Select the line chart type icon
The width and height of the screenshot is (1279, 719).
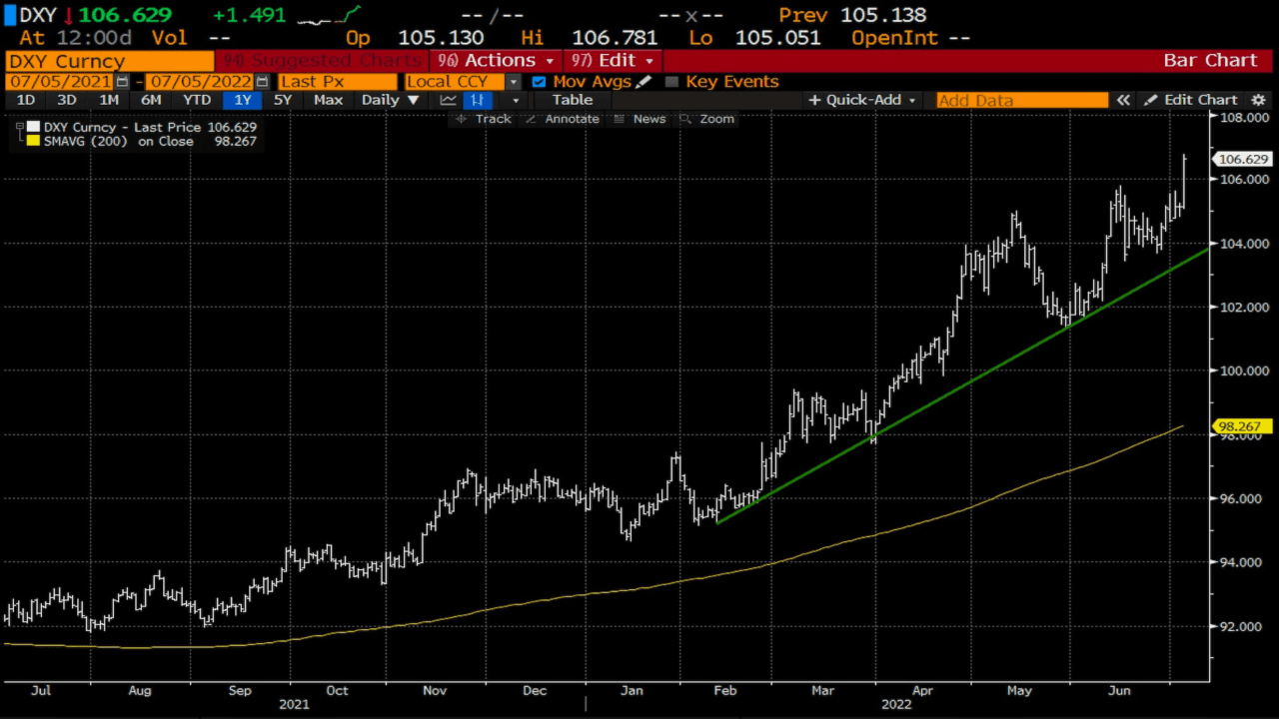tap(448, 100)
